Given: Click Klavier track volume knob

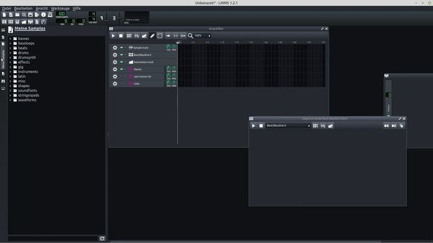Looking at the screenshot, I should 168,68.
